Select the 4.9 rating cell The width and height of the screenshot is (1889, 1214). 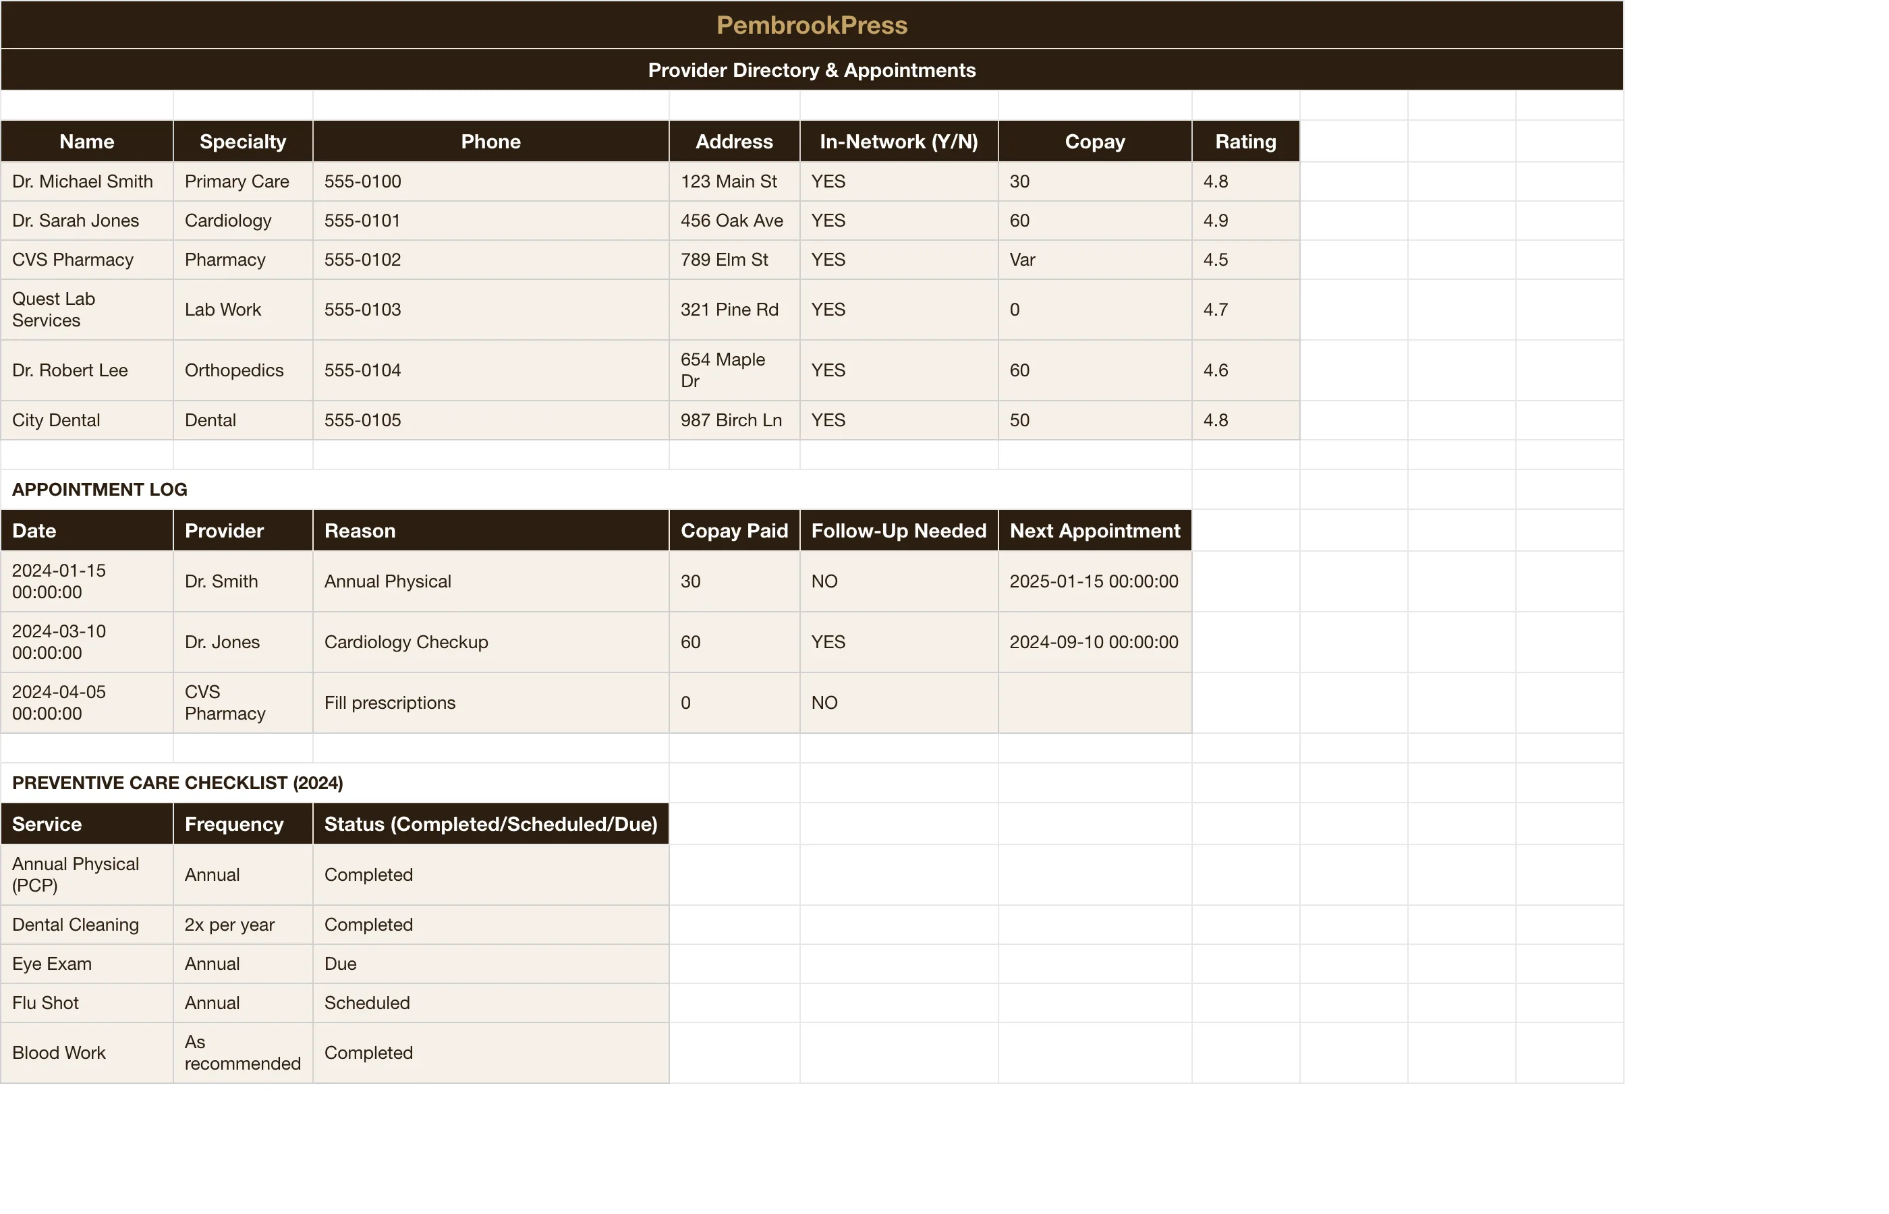click(1245, 221)
